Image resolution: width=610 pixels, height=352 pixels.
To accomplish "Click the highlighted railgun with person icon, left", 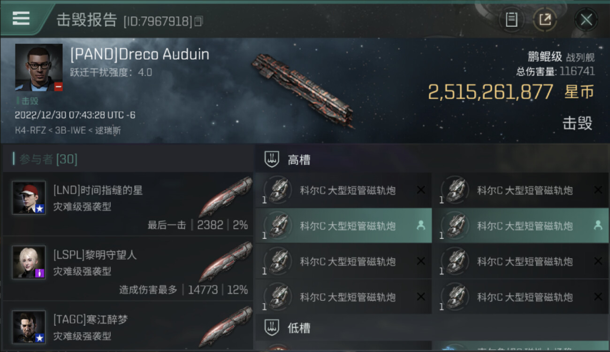I will pos(343,226).
